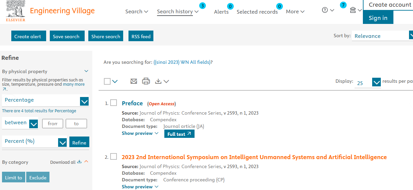Click the search history count badge 3

tap(202, 5)
